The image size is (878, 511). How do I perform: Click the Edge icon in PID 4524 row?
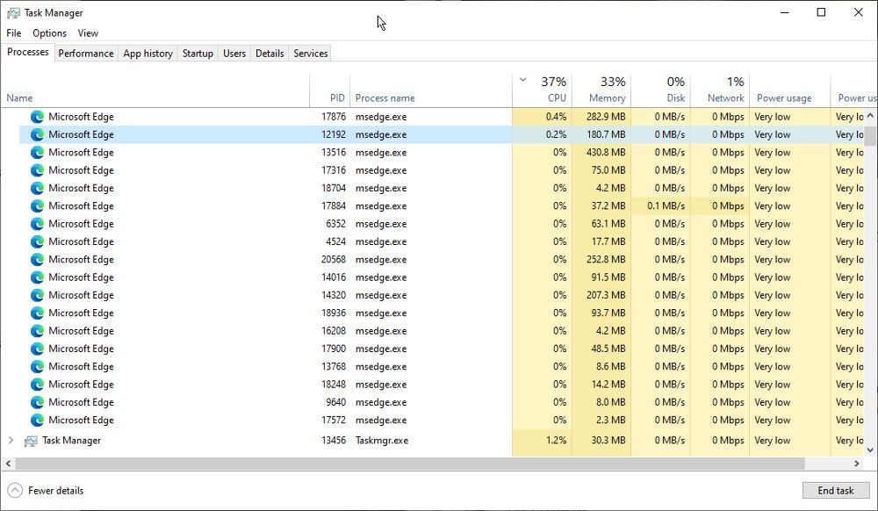(37, 241)
